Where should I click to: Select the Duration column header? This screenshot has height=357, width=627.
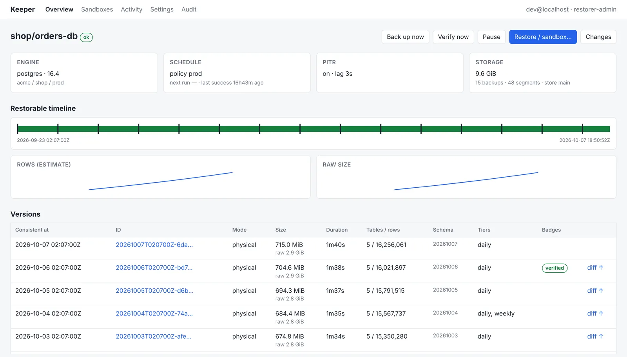tap(337, 230)
